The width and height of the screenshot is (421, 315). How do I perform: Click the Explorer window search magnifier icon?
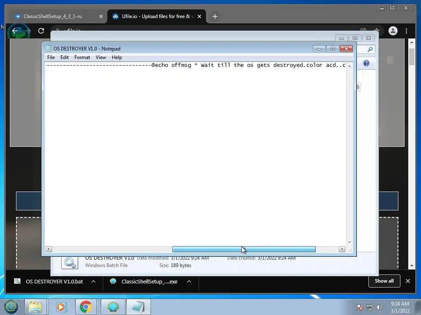tap(370, 49)
